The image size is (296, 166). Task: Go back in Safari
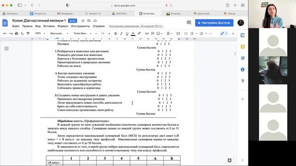click(x=32, y=5)
